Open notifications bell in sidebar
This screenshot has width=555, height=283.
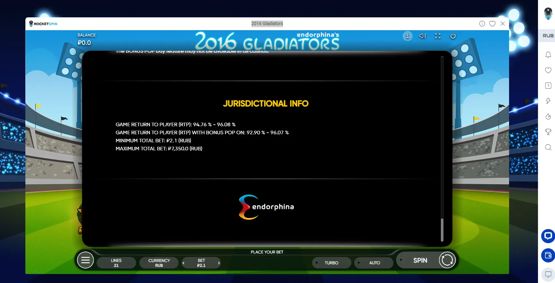point(548,55)
